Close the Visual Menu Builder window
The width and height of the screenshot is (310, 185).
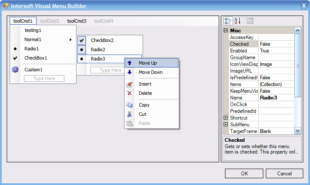pyautogui.click(x=304, y=6)
